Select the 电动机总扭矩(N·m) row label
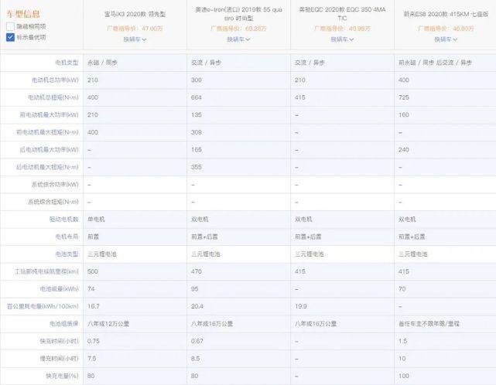 pos(53,97)
